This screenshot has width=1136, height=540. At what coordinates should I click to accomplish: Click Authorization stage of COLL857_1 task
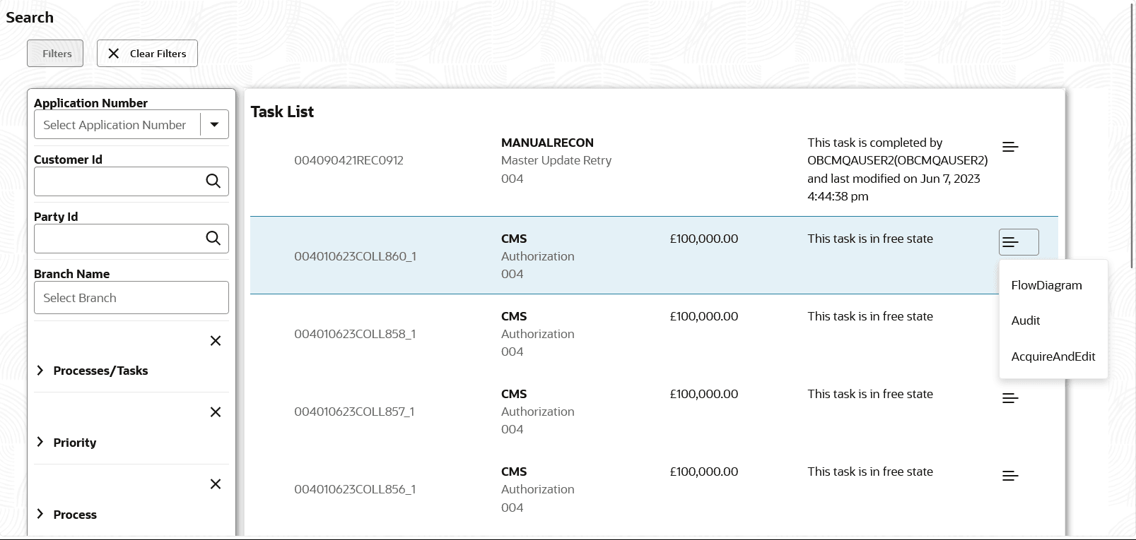537,412
